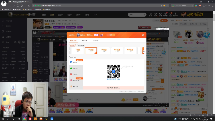Show previous recharge amounts with left arrow
The width and height of the screenshot is (215, 121).
[70, 51]
